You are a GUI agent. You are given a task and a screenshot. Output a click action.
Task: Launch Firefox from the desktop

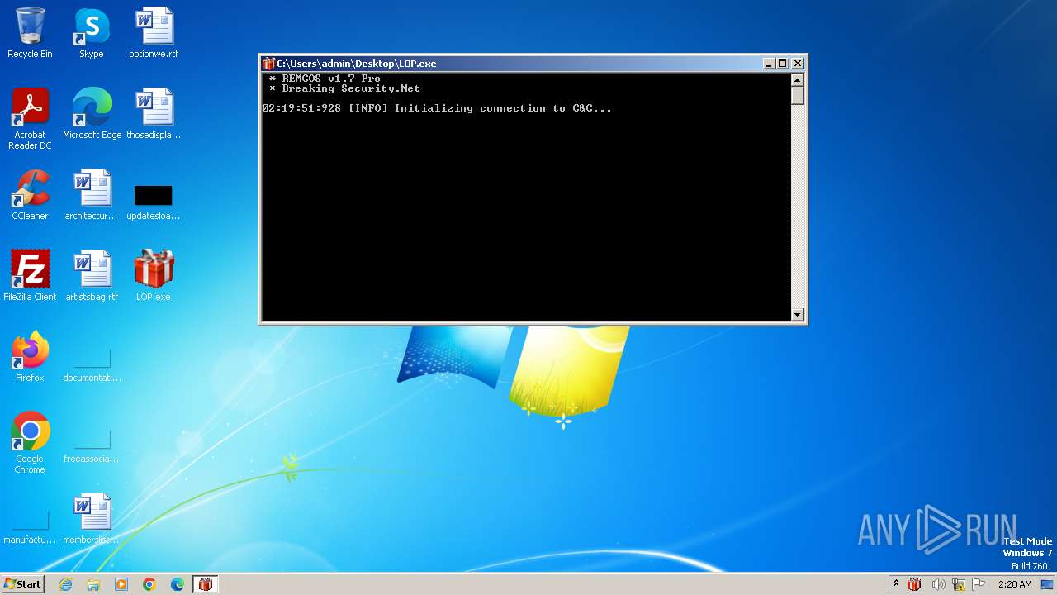(x=30, y=357)
